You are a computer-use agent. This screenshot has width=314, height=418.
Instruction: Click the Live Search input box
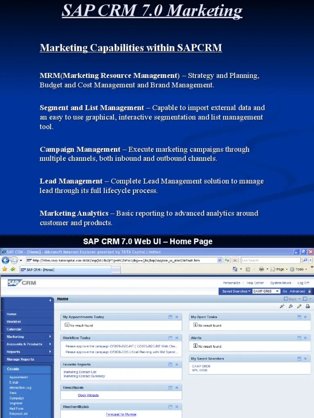[x=271, y=260]
